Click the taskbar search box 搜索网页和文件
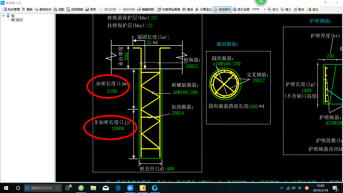 43,188
